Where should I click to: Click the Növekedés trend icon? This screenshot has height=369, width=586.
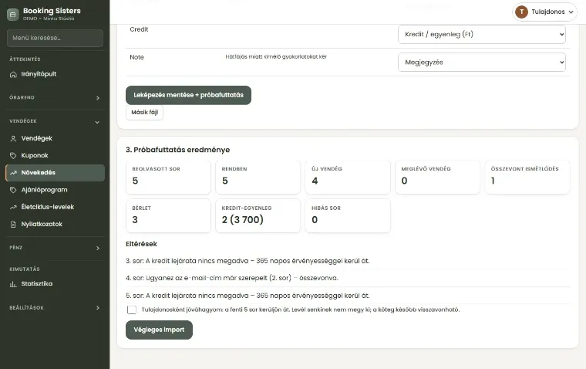click(x=13, y=173)
